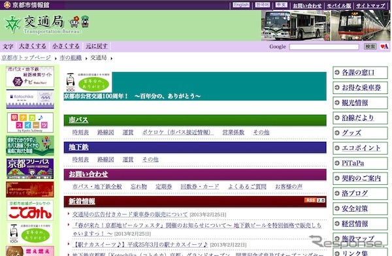Click the city bus photo in header
The width and height of the screenshot is (392, 256).
(296, 25)
